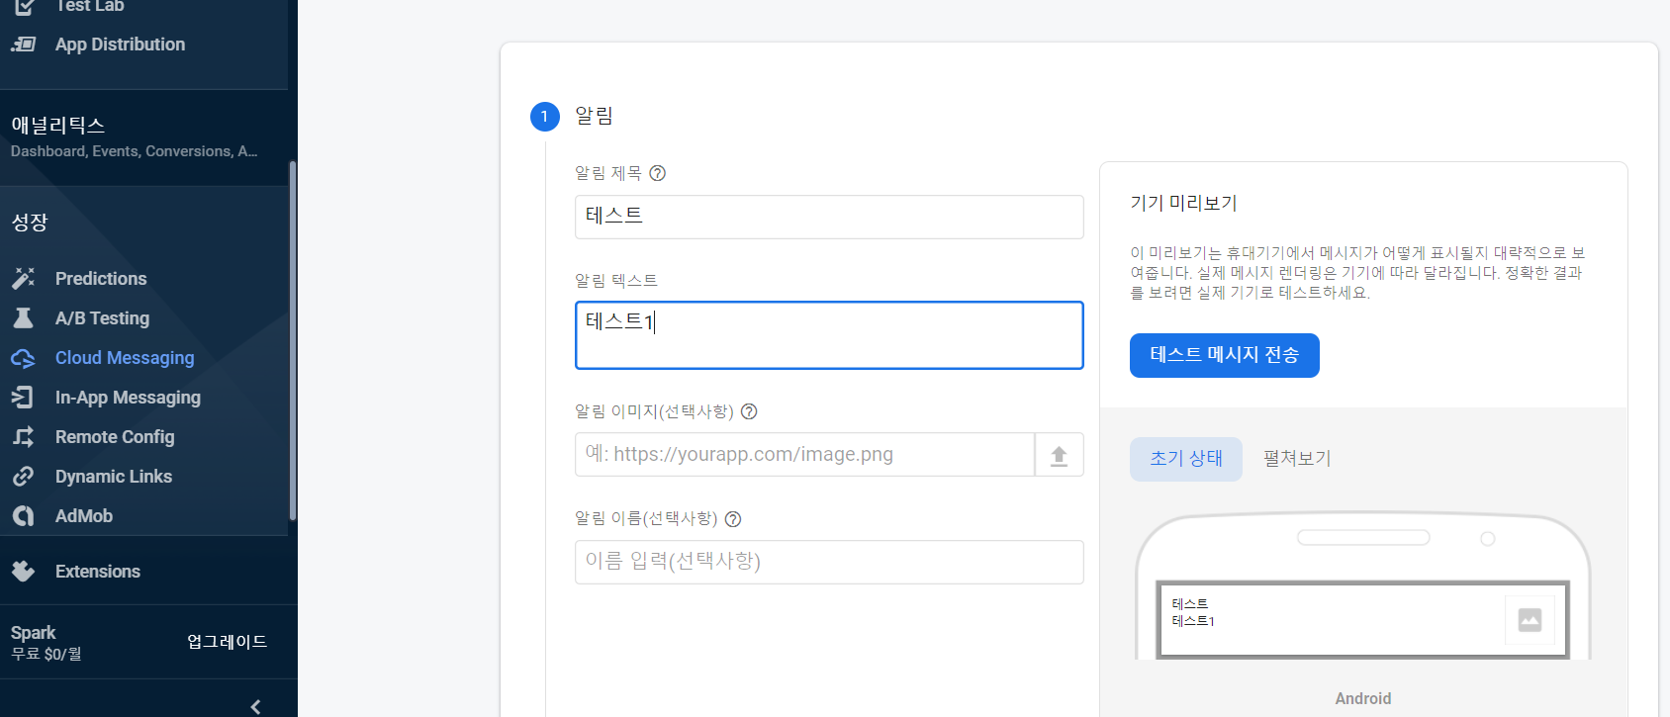
Task: Open the Predictions section
Action: point(101,279)
